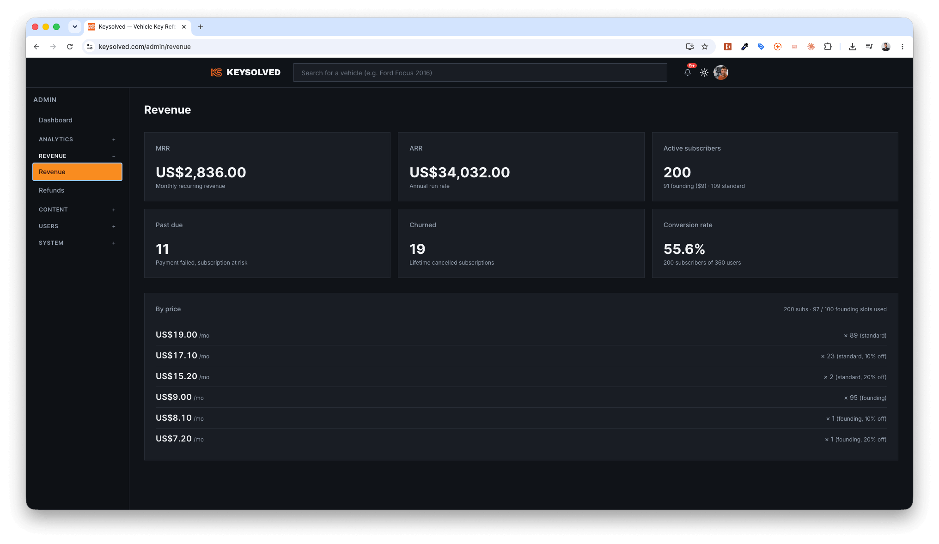View site information icon in address bar

(x=90, y=47)
